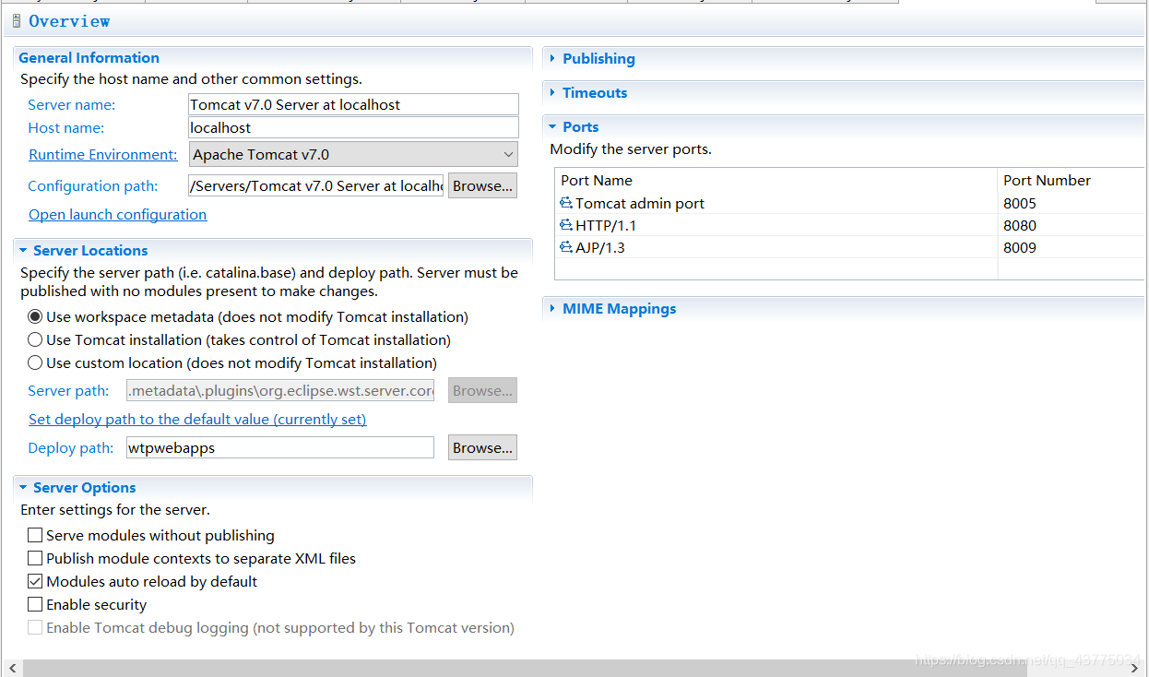Collapse the Server Locations section
This screenshot has height=677, width=1149.
pyautogui.click(x=23, y=250)
